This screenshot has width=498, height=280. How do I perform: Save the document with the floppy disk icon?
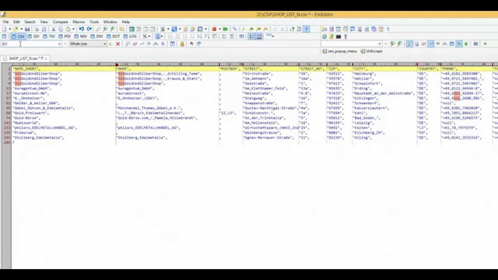click(27, 29)
